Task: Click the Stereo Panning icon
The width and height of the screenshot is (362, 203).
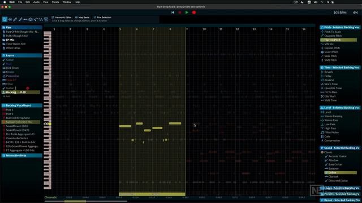Action: (322, 116)
